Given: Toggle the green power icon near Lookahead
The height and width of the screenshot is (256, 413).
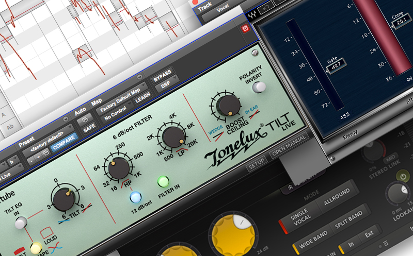Looking at the screenshot, I should 403,177.
